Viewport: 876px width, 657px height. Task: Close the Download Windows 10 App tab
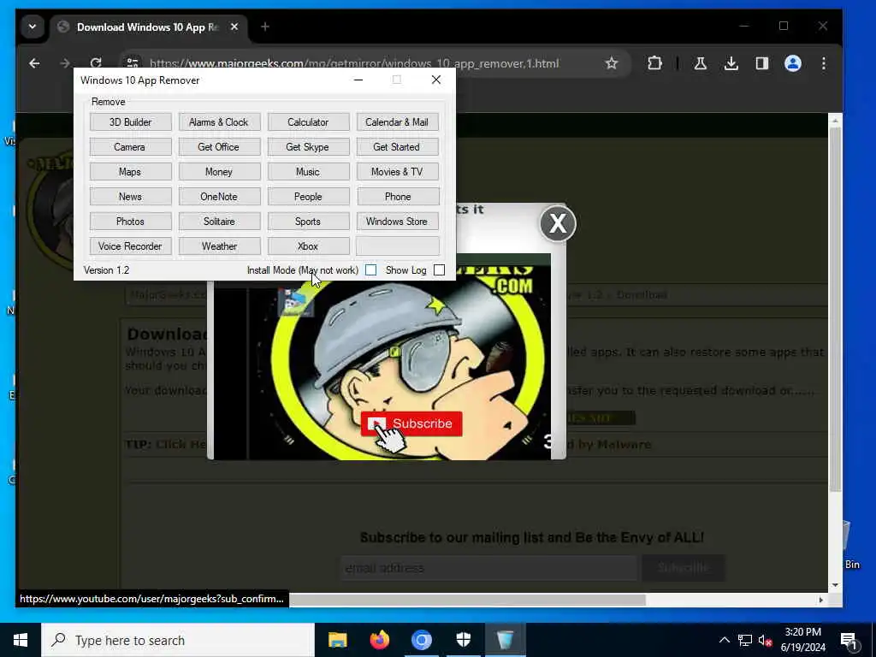coord(234,27)
